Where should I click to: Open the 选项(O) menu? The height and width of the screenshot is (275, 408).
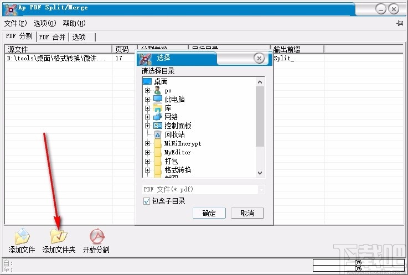(45, 23)
